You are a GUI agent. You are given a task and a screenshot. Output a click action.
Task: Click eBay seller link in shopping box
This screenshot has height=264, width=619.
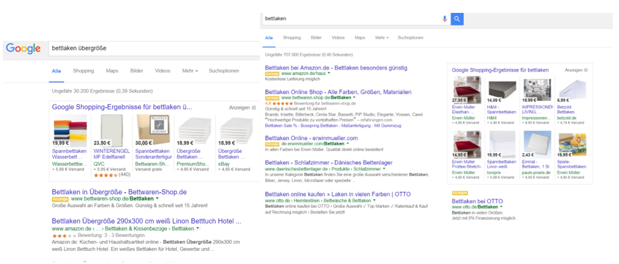[224, 164]
